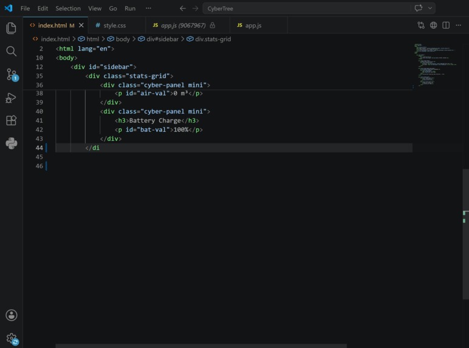The width and height of the screenshot is (469, 348).
Task: Click line 41 Battery Charge heading
Action: click(x=157, y=120)
